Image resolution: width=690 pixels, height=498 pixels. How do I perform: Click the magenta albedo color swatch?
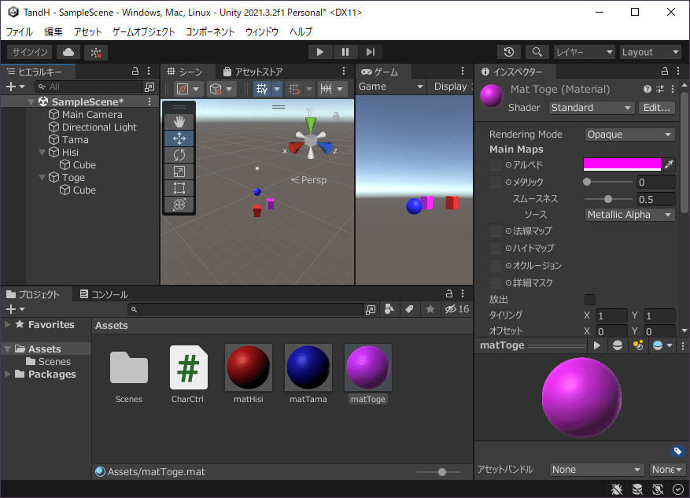pos(622,164)
